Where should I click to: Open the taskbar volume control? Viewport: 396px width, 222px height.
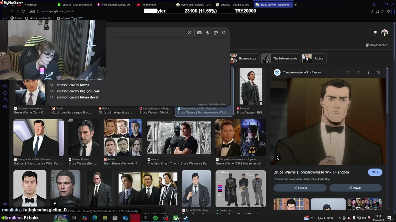pos(364,218)
